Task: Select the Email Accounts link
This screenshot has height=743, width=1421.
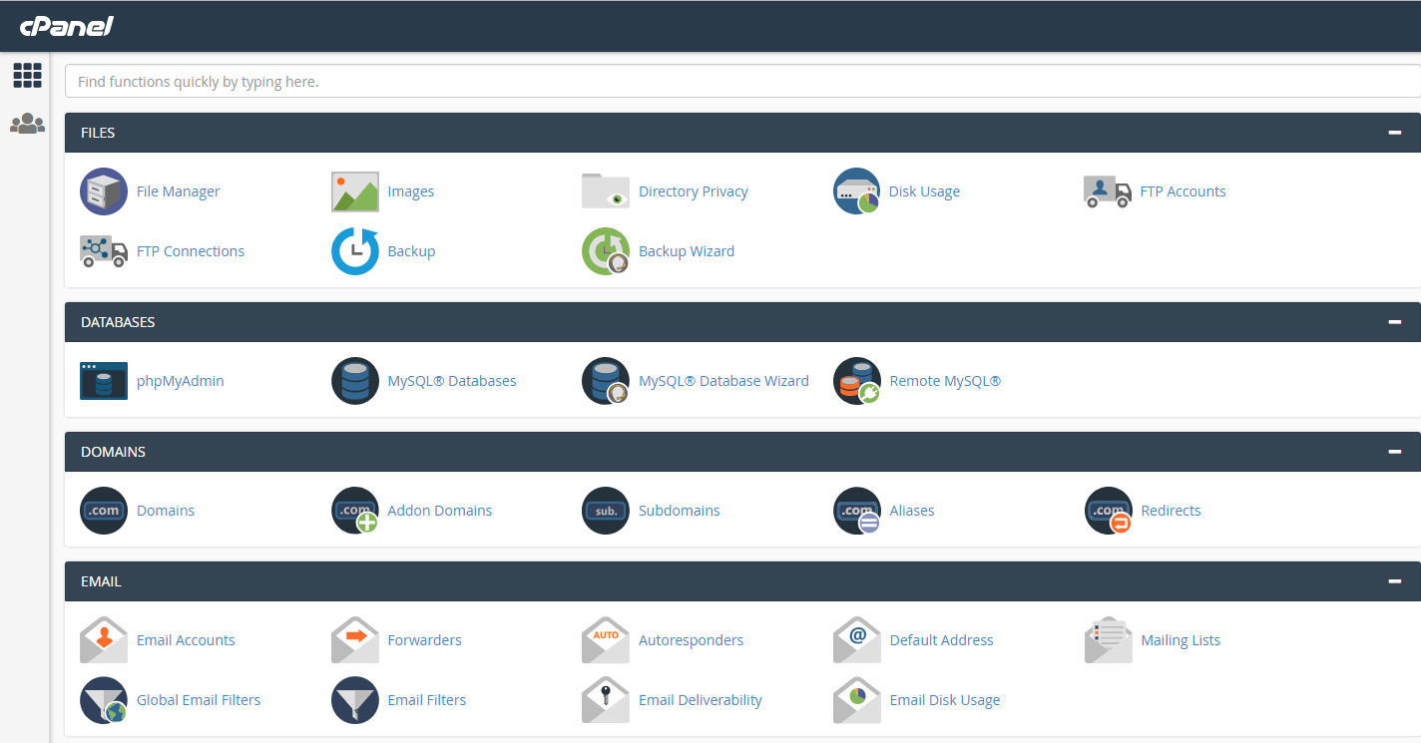Action: [186, 640]
